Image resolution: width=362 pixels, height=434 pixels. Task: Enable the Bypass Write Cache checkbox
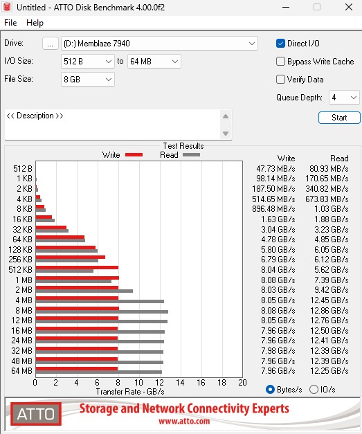[x=280, y=61]
